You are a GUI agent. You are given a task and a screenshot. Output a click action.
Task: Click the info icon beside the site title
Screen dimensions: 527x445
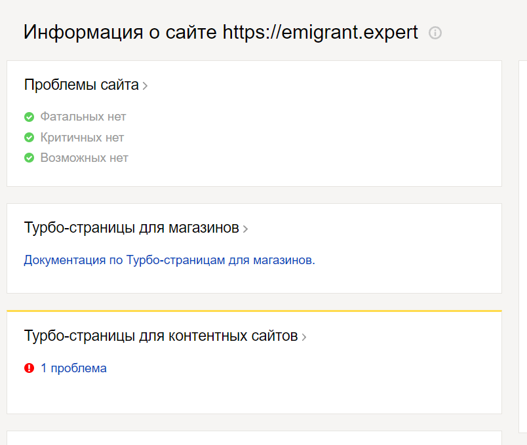[x=435, y=33]
